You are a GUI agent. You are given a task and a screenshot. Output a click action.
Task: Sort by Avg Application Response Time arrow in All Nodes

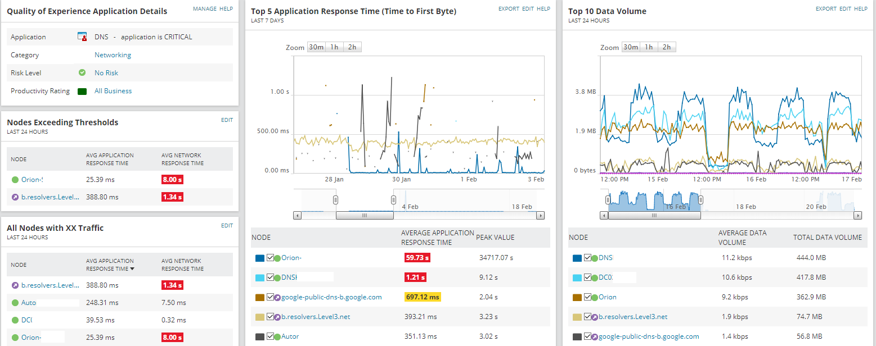point(132,269)
